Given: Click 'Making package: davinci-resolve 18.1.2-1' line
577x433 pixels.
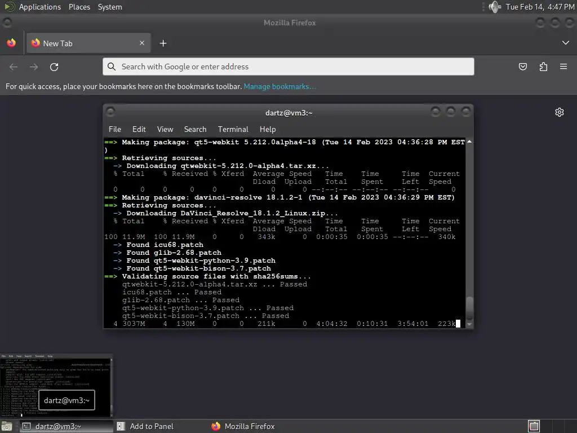Looking at the screenshot, I should click(279, 197).
